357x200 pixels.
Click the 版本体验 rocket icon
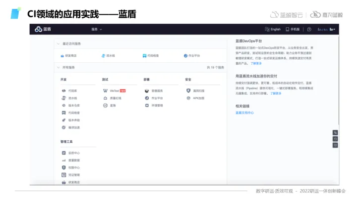pyautogui.click(x=64, y=120)
